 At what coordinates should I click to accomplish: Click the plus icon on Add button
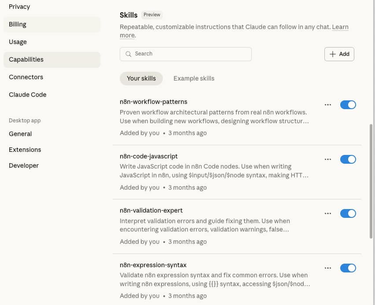(x=333, y=54)
